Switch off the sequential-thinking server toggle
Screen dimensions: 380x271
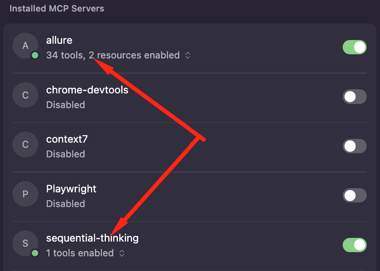click(354, 245)
